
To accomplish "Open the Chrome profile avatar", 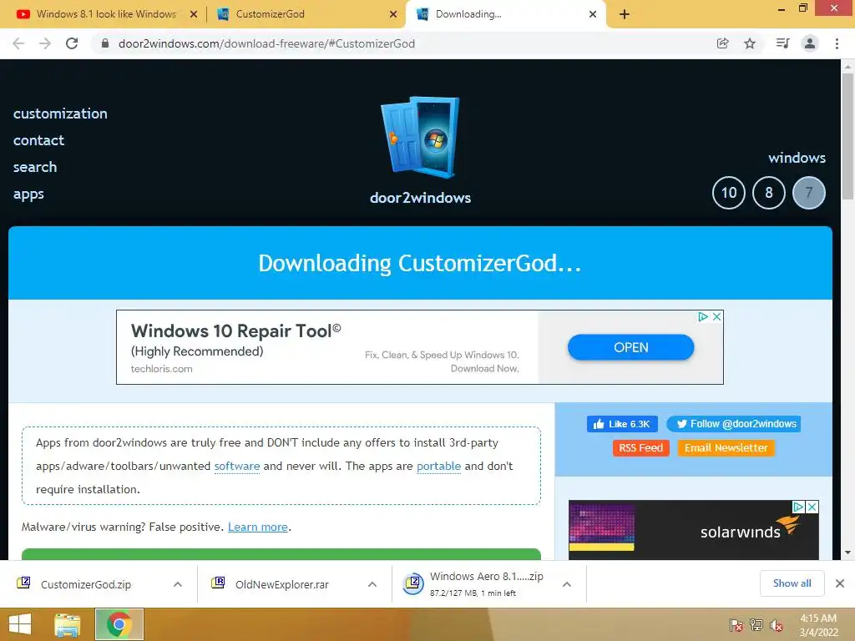I will (810, 43).
